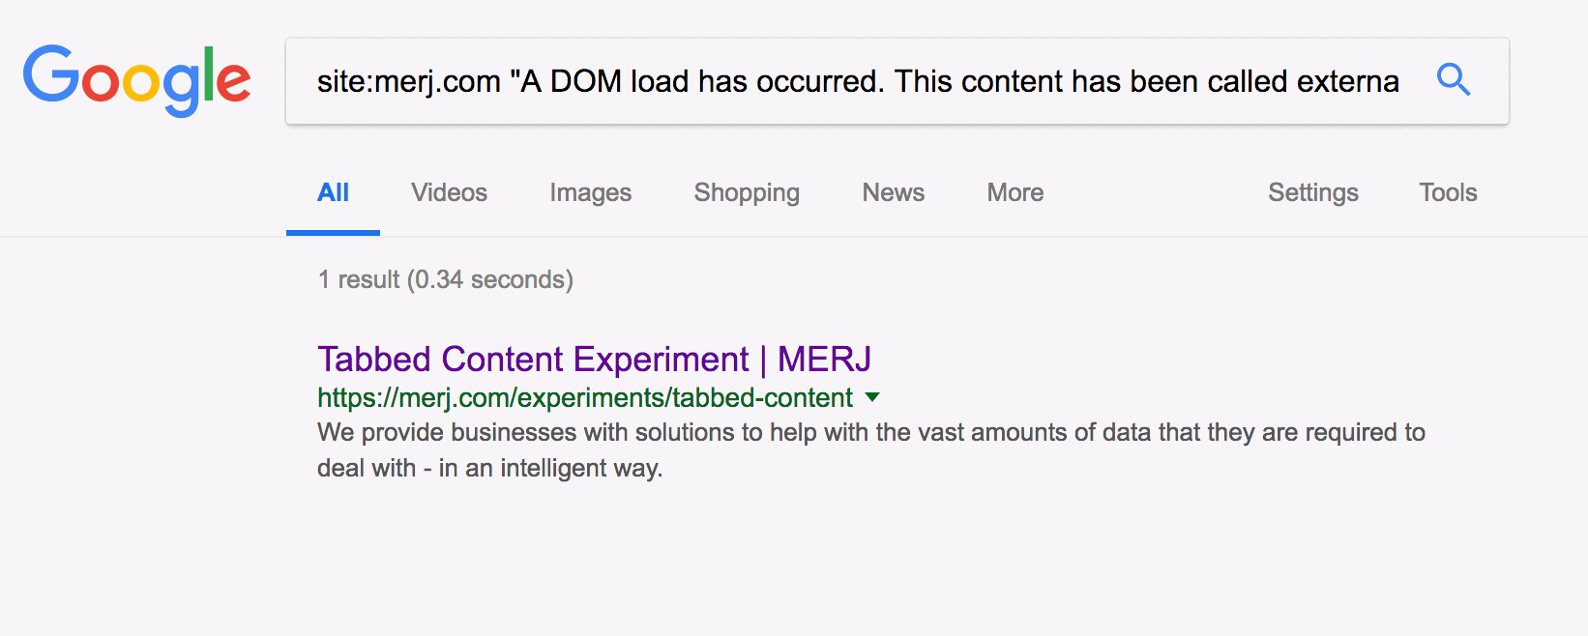Click blue underline beneath the All tab
This screenshot has height=636, width=1588.
(x=333, y=232)
